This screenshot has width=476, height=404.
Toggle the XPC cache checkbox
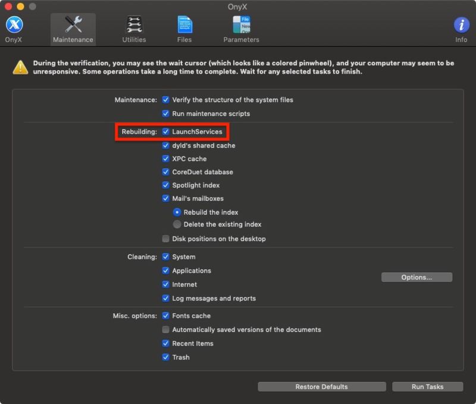(165, 158)
